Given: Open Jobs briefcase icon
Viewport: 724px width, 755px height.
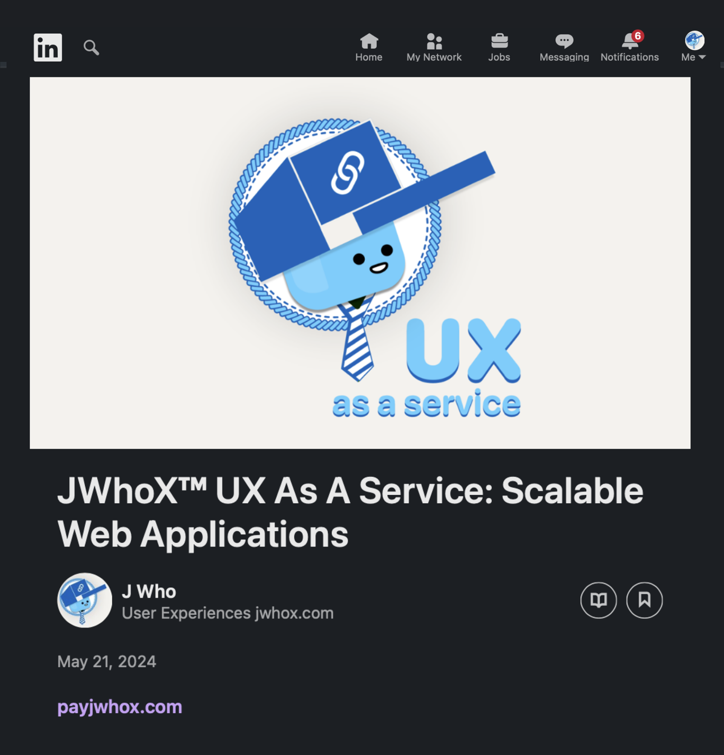Looking at the screenshot, I should (x=499, y=41).
